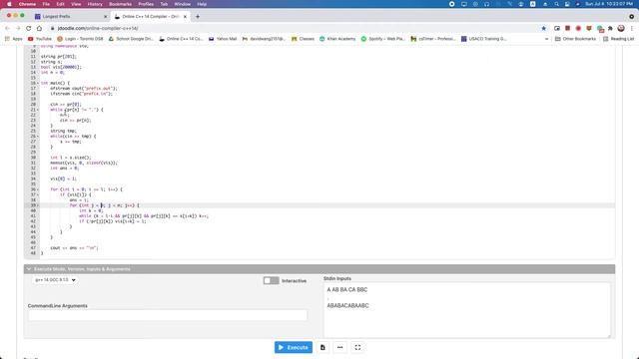Viewport: 639px width, 359px height.
Task: Open the Chrome application menu
Action: pyautogui.click(x=27, y=4)
